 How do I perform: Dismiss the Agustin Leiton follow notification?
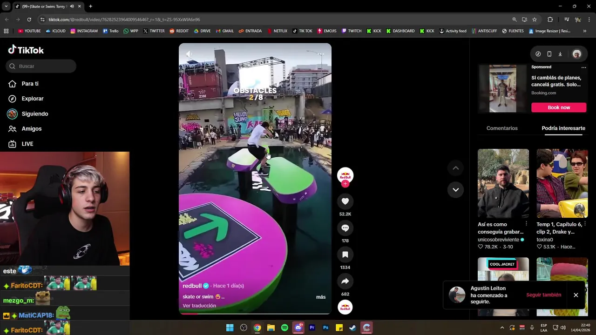(576, 295)
